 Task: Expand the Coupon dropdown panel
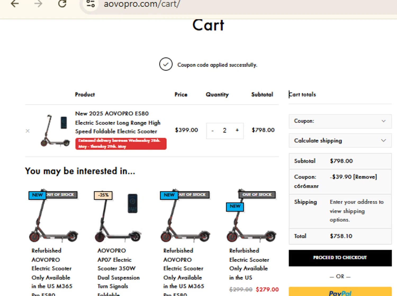pyautogui.click(x=340, y=121)
